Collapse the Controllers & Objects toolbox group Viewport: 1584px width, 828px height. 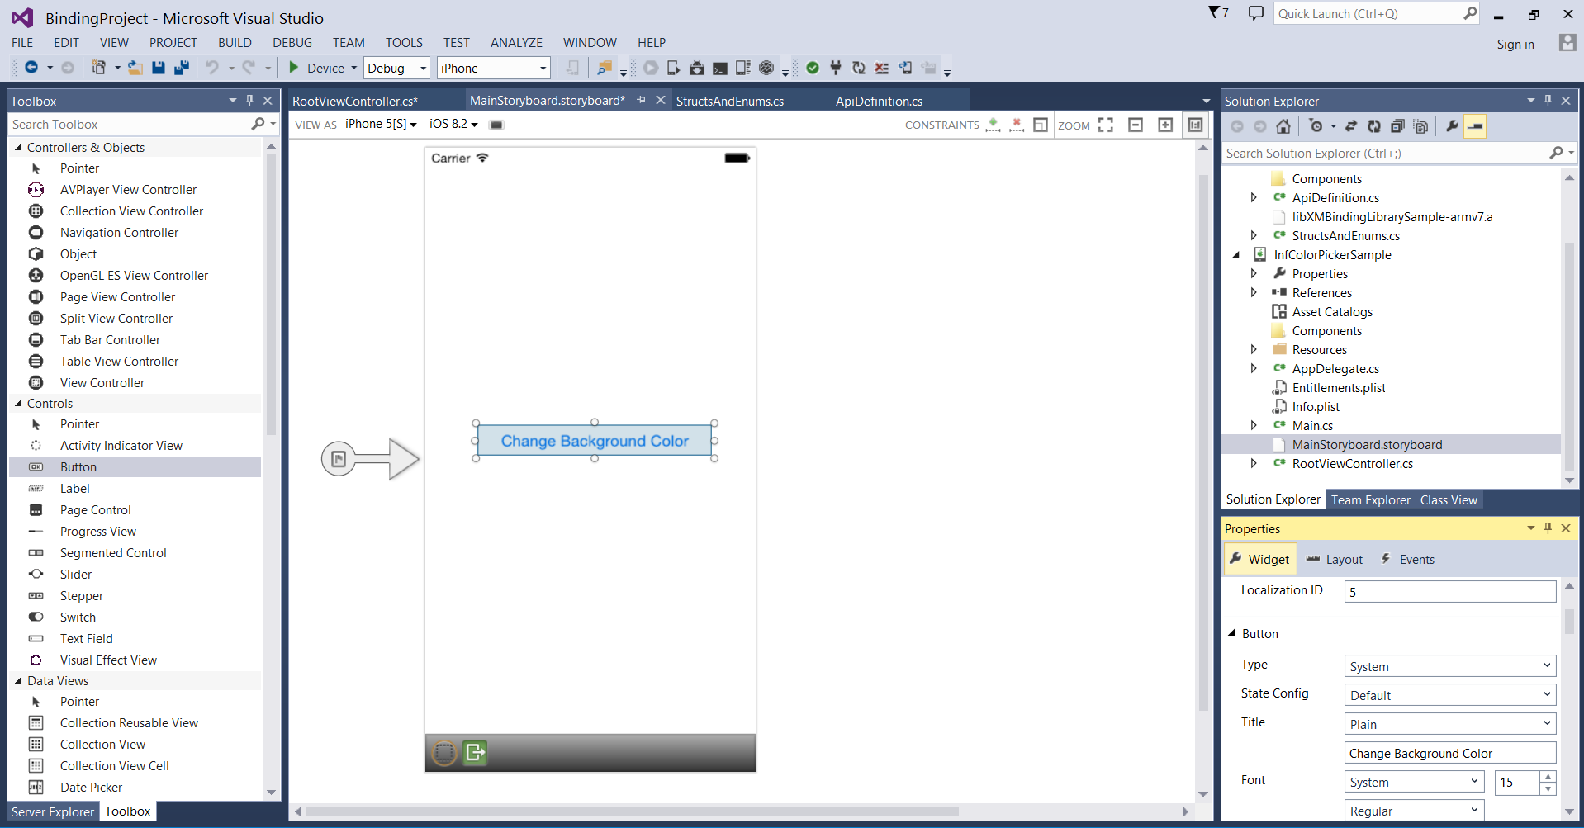coord(18,147)
